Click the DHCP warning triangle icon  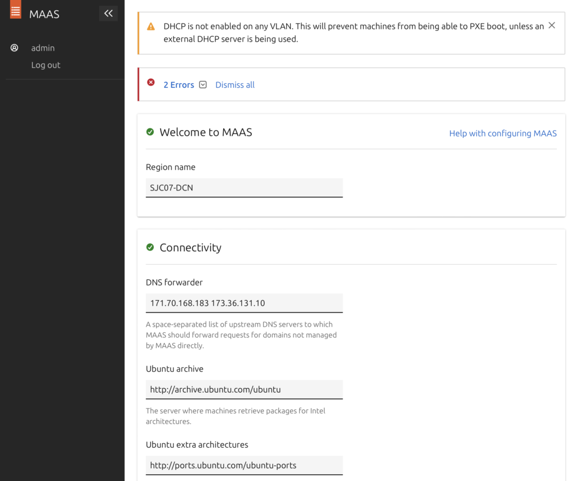point(151,26)
